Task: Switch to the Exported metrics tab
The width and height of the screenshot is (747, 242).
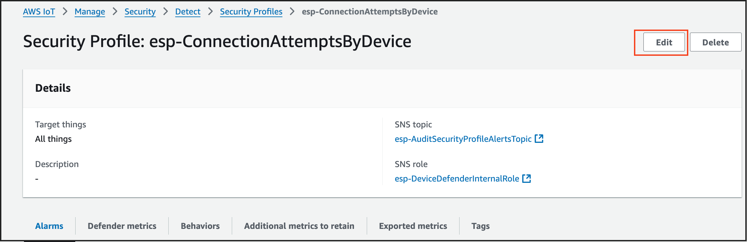Action: (x=413, y=226)
